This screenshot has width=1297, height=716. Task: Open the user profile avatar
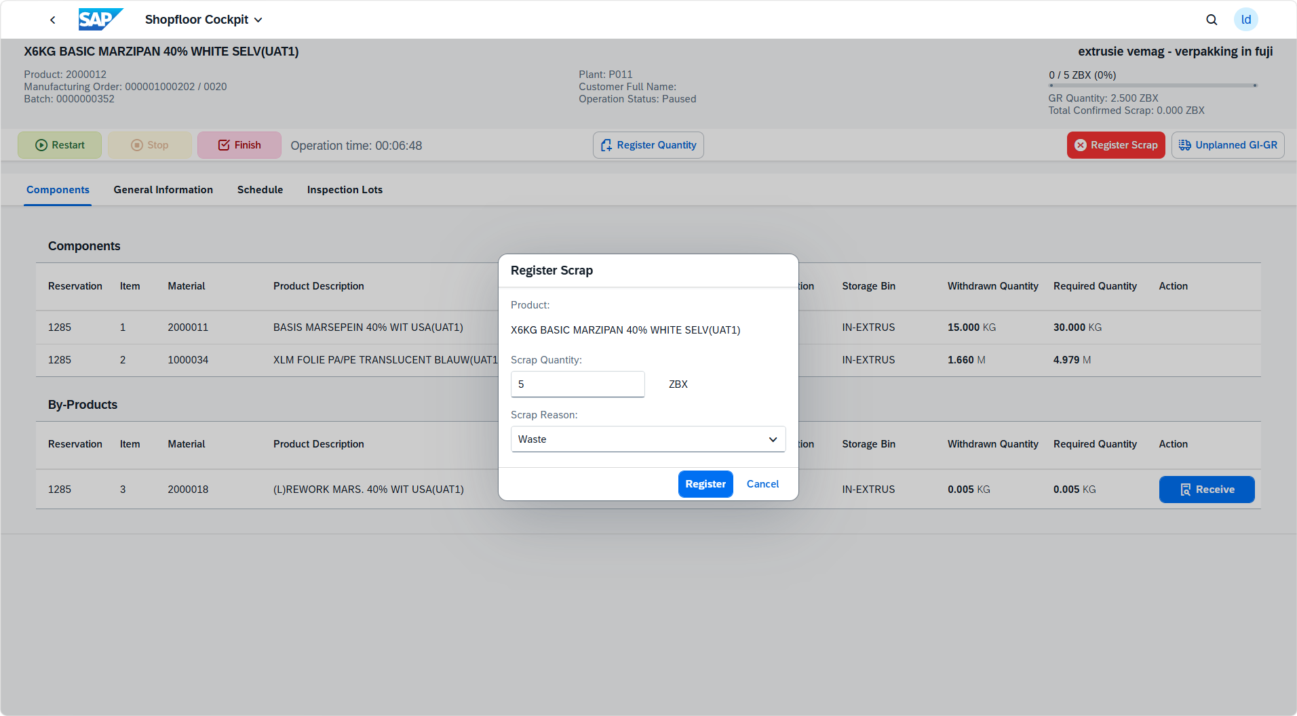[1246, 20]
